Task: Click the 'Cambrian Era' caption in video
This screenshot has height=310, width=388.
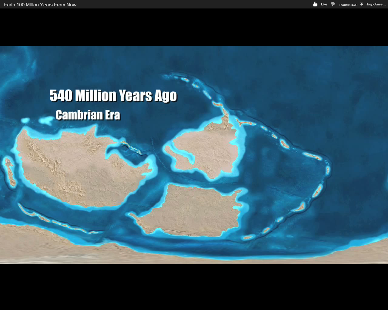Action: pyautogui.click(x=88, y=115)
